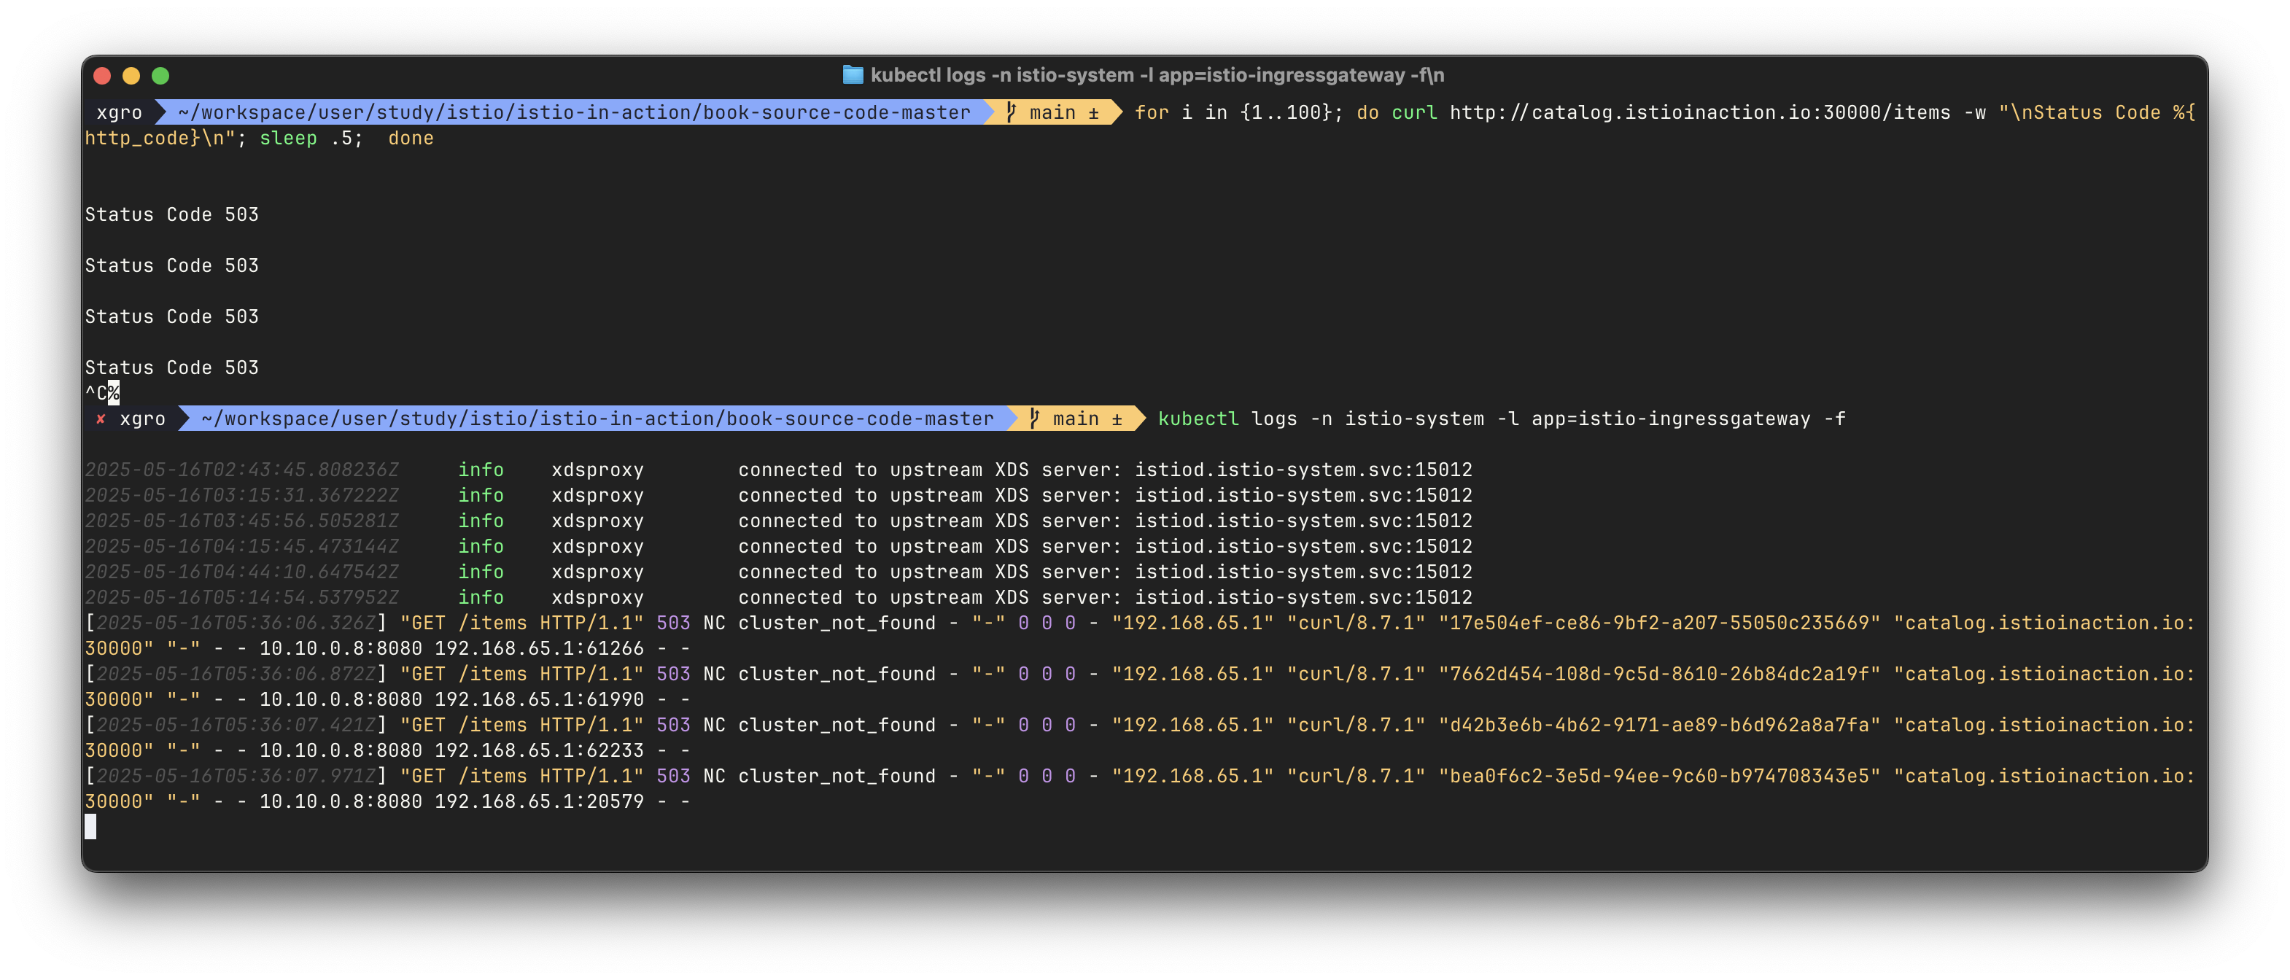The height and width of the screenshot is (980, 2290).
Task: Click the 'sleep' command in the loop
Action: coord(288,139)
